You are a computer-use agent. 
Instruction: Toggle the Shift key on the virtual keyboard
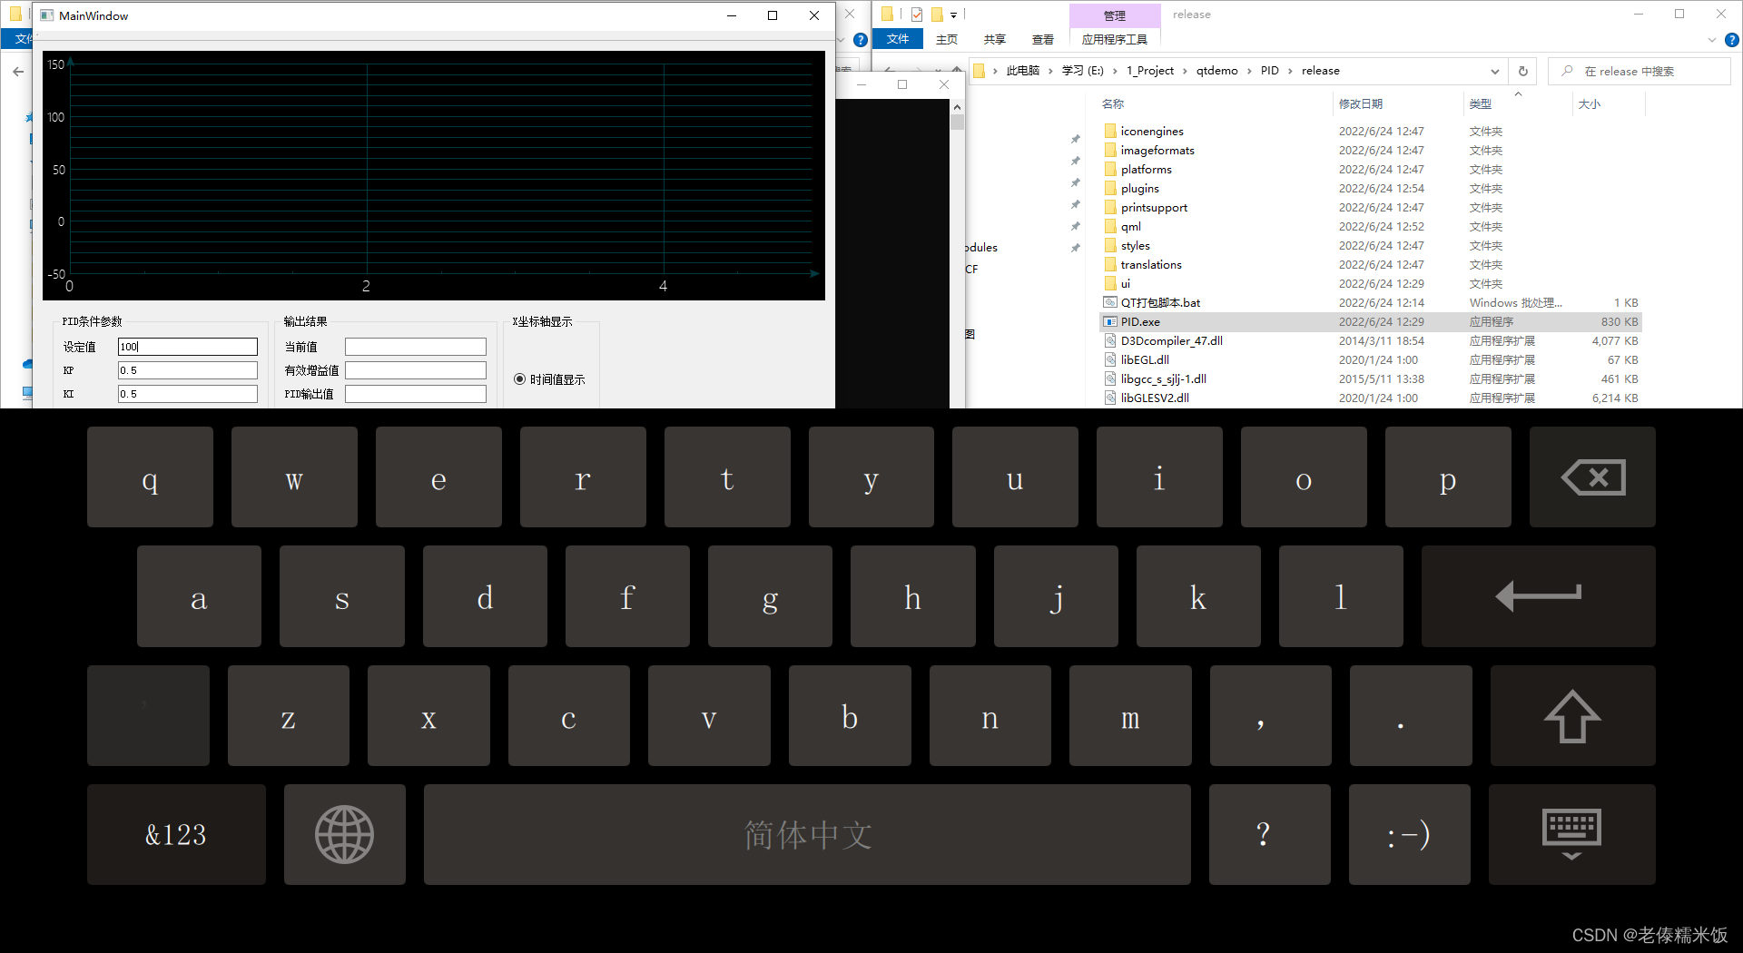tap(1571, 715)
